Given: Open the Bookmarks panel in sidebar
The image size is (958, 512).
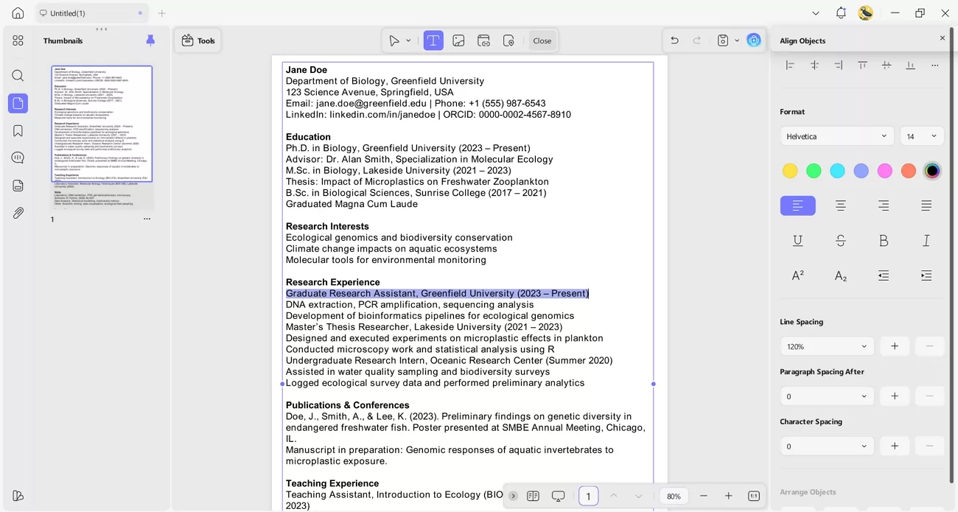Looking at the screenshot, I should pos(18,130).
